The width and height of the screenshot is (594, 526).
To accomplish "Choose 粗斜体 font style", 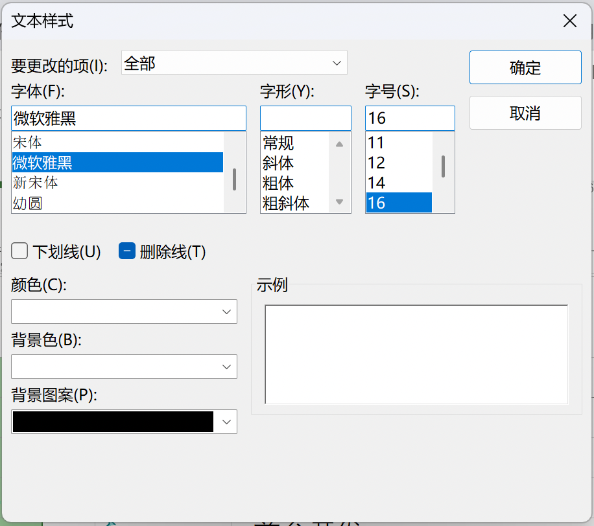I will [x=286, y=203].
